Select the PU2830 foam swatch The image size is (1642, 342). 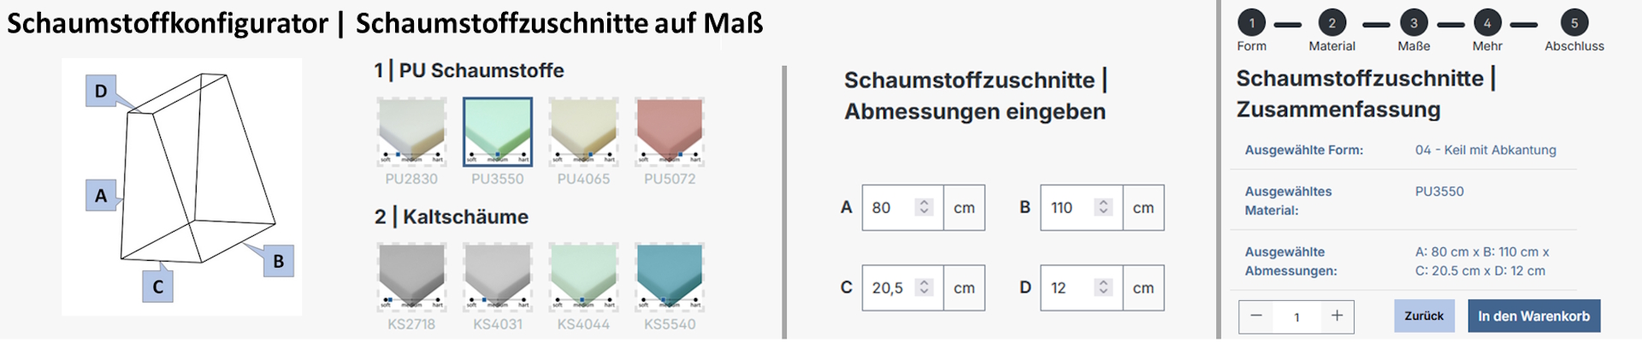click(x=411, y=131)
